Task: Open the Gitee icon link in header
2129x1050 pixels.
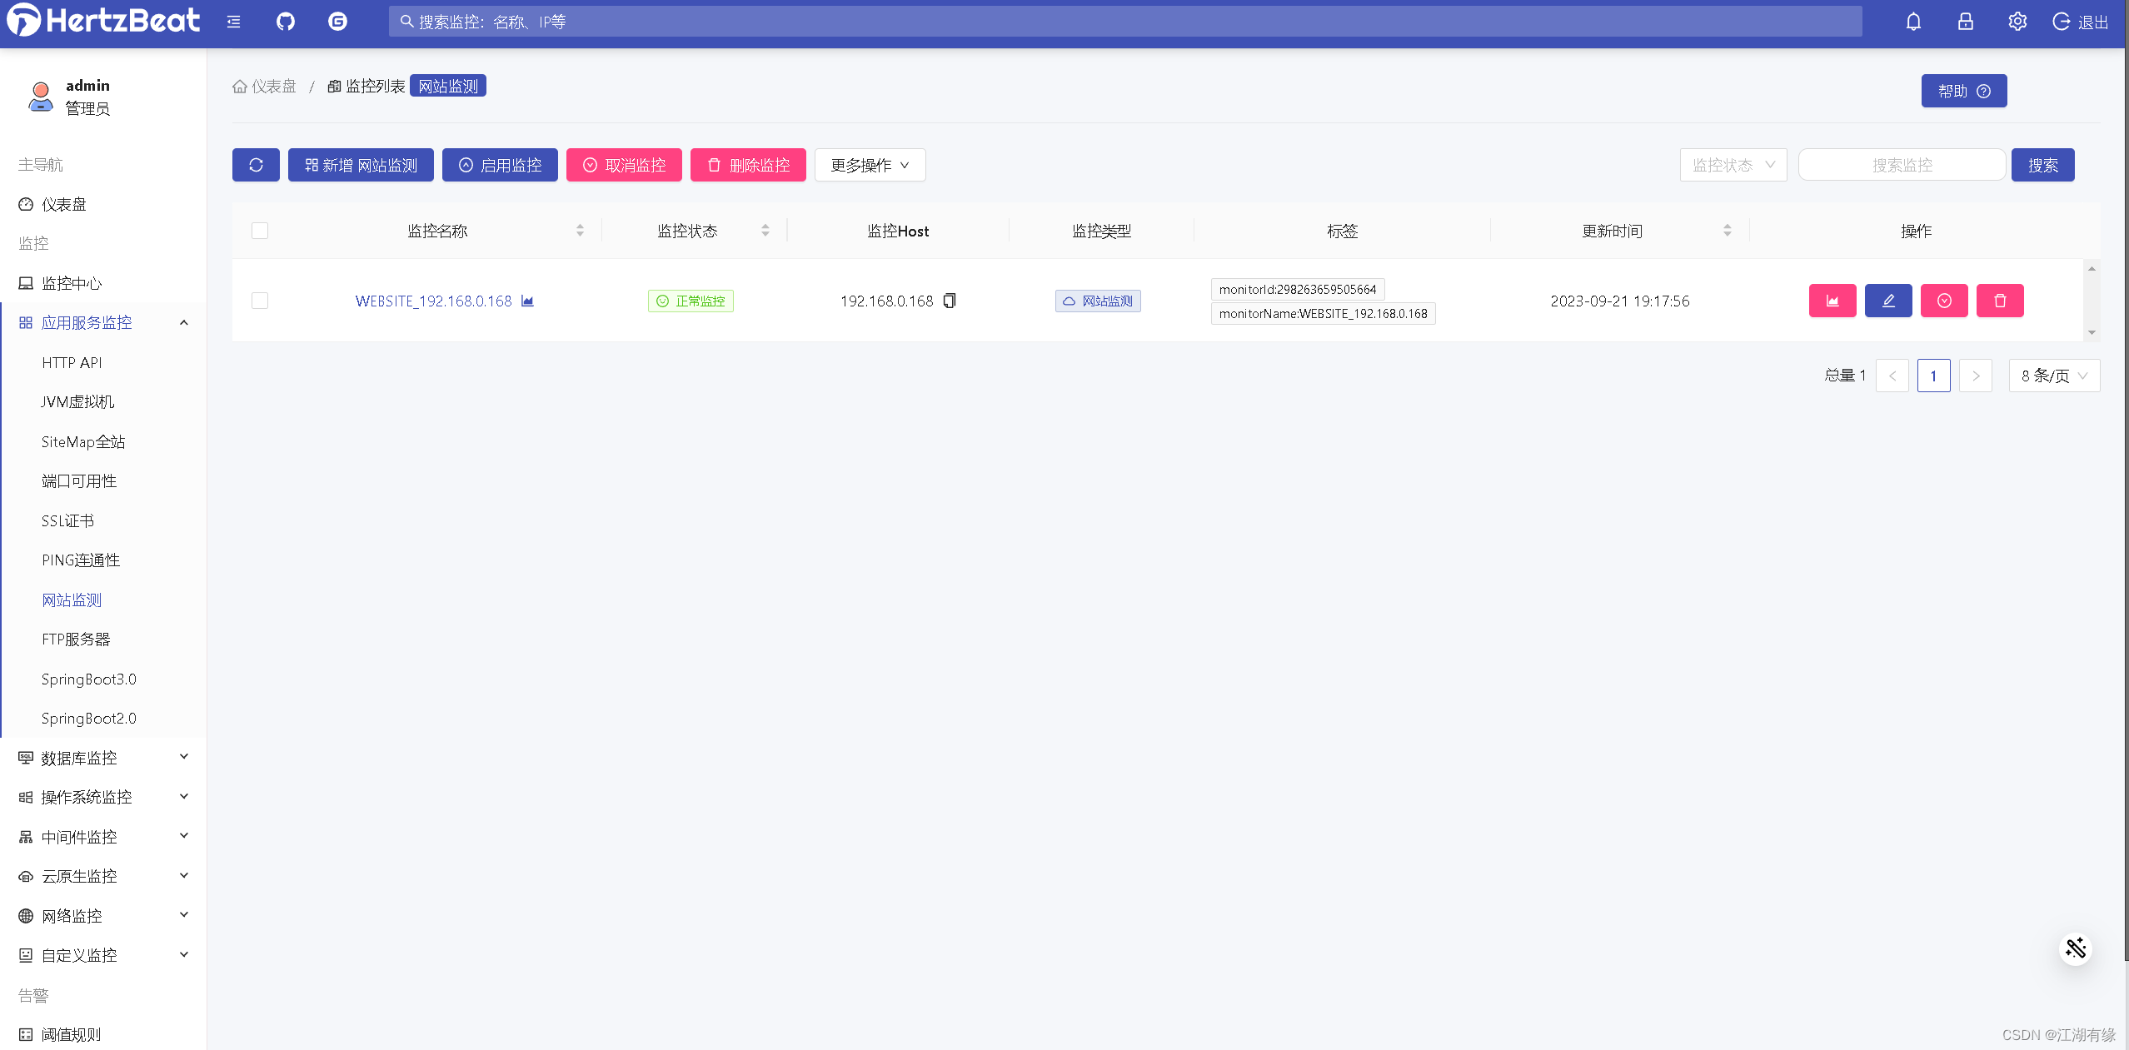Action: [337, 22]
